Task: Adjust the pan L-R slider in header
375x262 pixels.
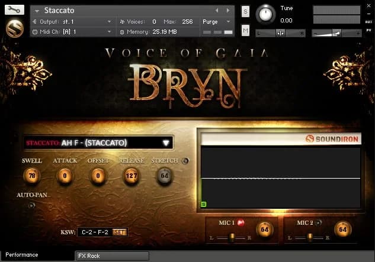Action: (x=280, y=33)
